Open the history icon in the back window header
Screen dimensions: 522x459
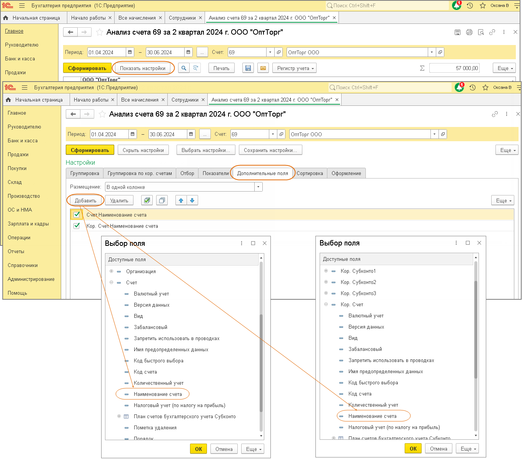[x=470, y=5]
